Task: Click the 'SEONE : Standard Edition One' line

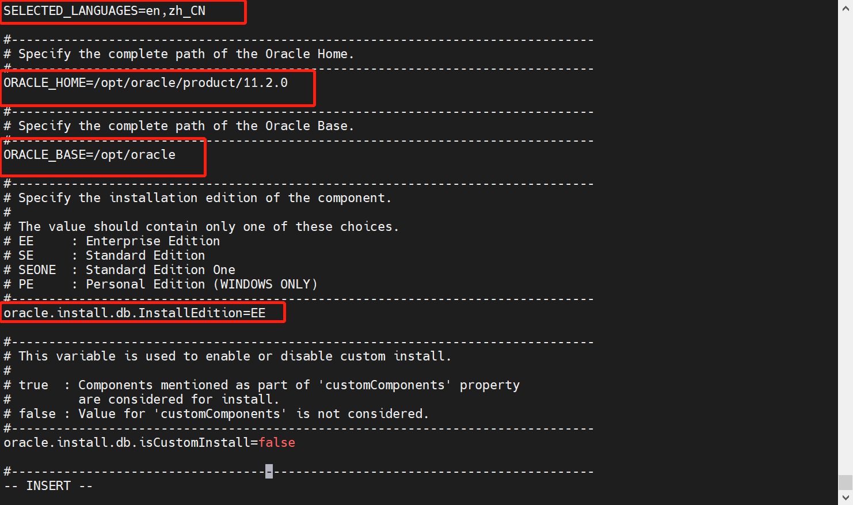Action: click(x=119, y=270)
